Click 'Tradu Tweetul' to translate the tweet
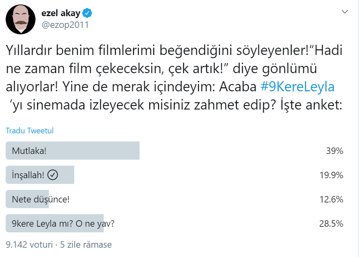The height and width of the screenshot is (257, 359). click(x=29, y=131)
